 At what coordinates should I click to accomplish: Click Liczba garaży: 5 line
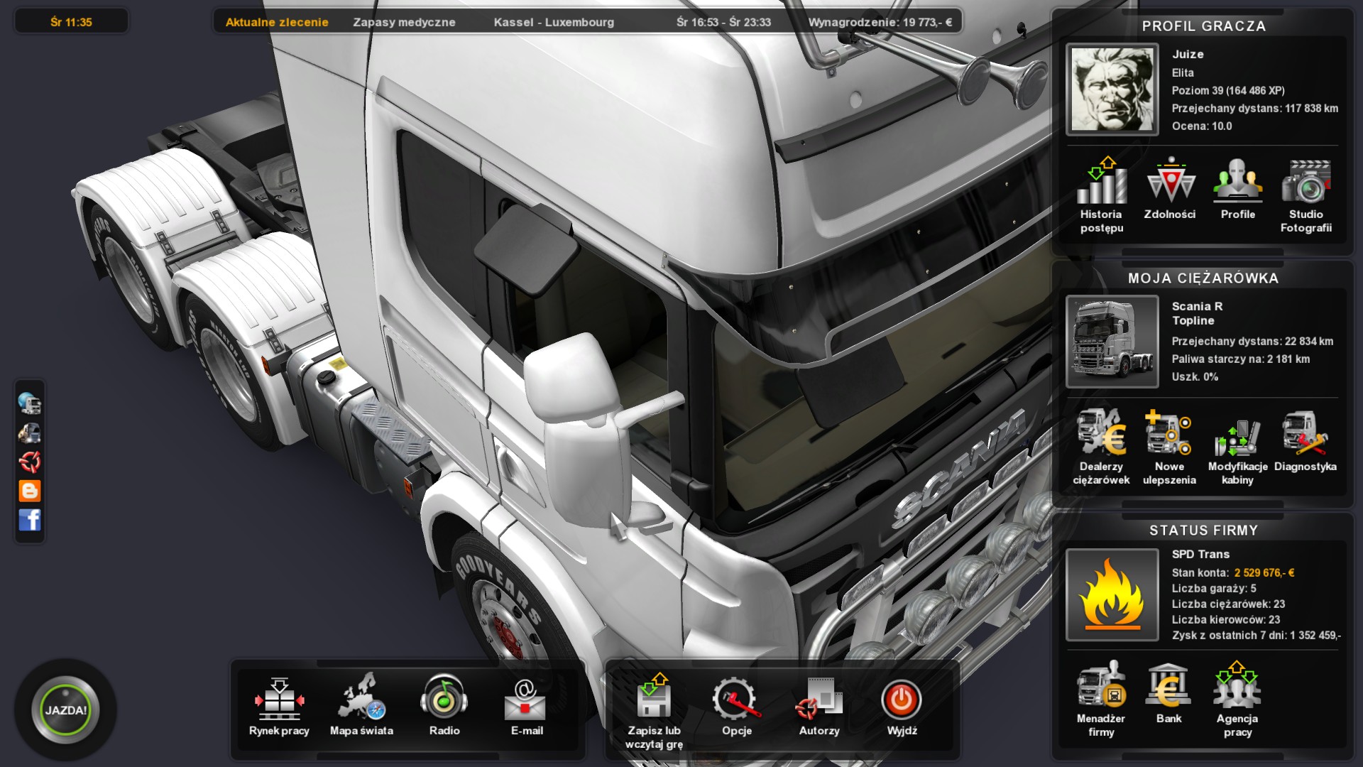[x=1214, y=588]
